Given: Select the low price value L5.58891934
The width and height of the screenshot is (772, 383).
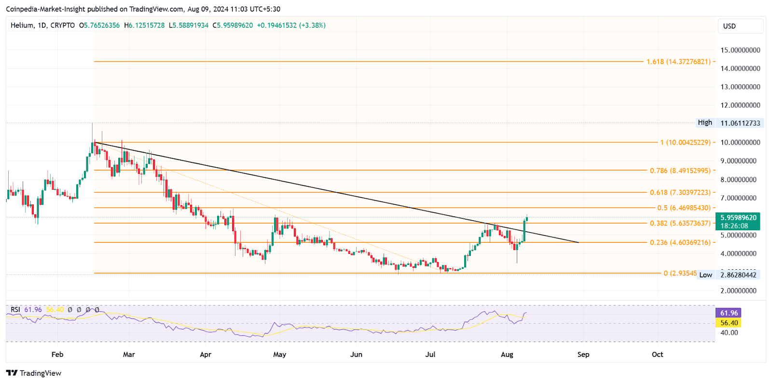Looking at the screenshot, I should [189, 25].
